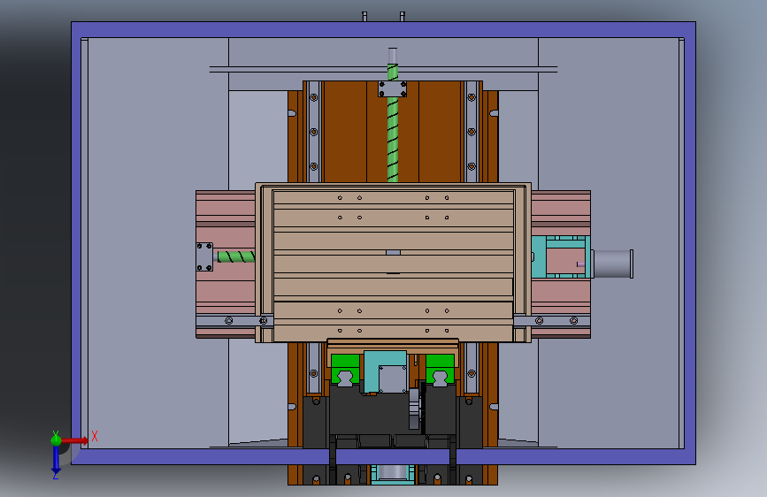Select the tan T-slot worktable surface
This screenshot has height=497, width=767.
click(394, 264)
